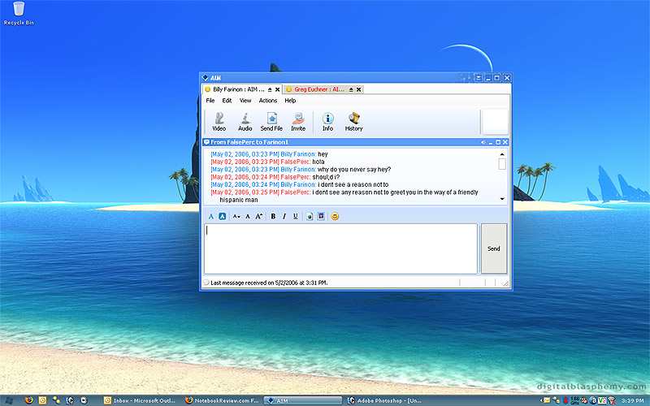The height and width of the screenshot is (406, 650).
Task: Change the text background color
Action: click(x=222, y=216)
